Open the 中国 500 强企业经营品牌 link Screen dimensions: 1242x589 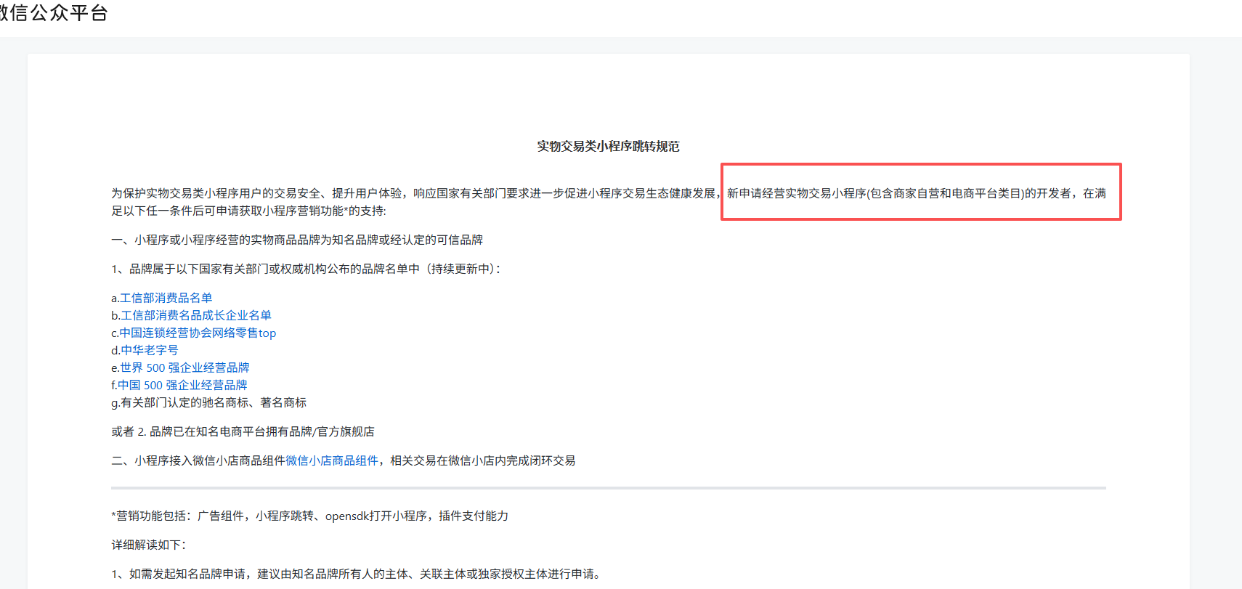[182, 385]
